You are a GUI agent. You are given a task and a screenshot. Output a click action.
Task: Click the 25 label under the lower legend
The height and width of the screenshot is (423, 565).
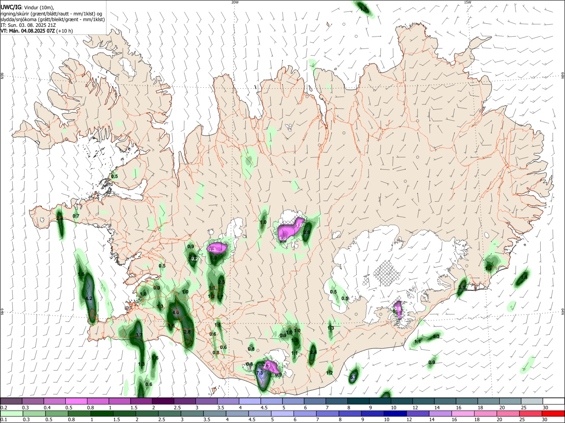[x=523, y=420]
